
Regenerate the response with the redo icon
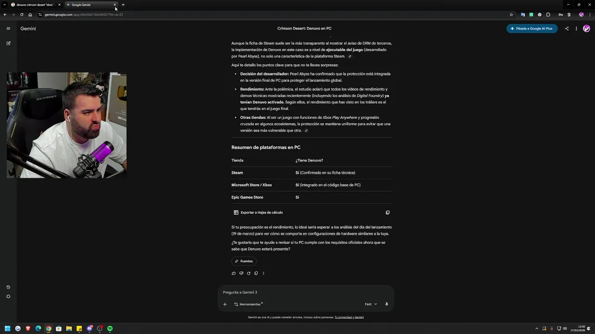[x=249, y=273]
